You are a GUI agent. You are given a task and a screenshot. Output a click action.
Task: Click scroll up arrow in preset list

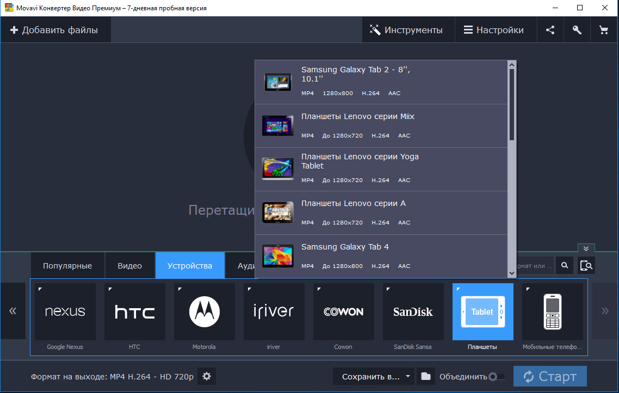click(x=512, y=65)
